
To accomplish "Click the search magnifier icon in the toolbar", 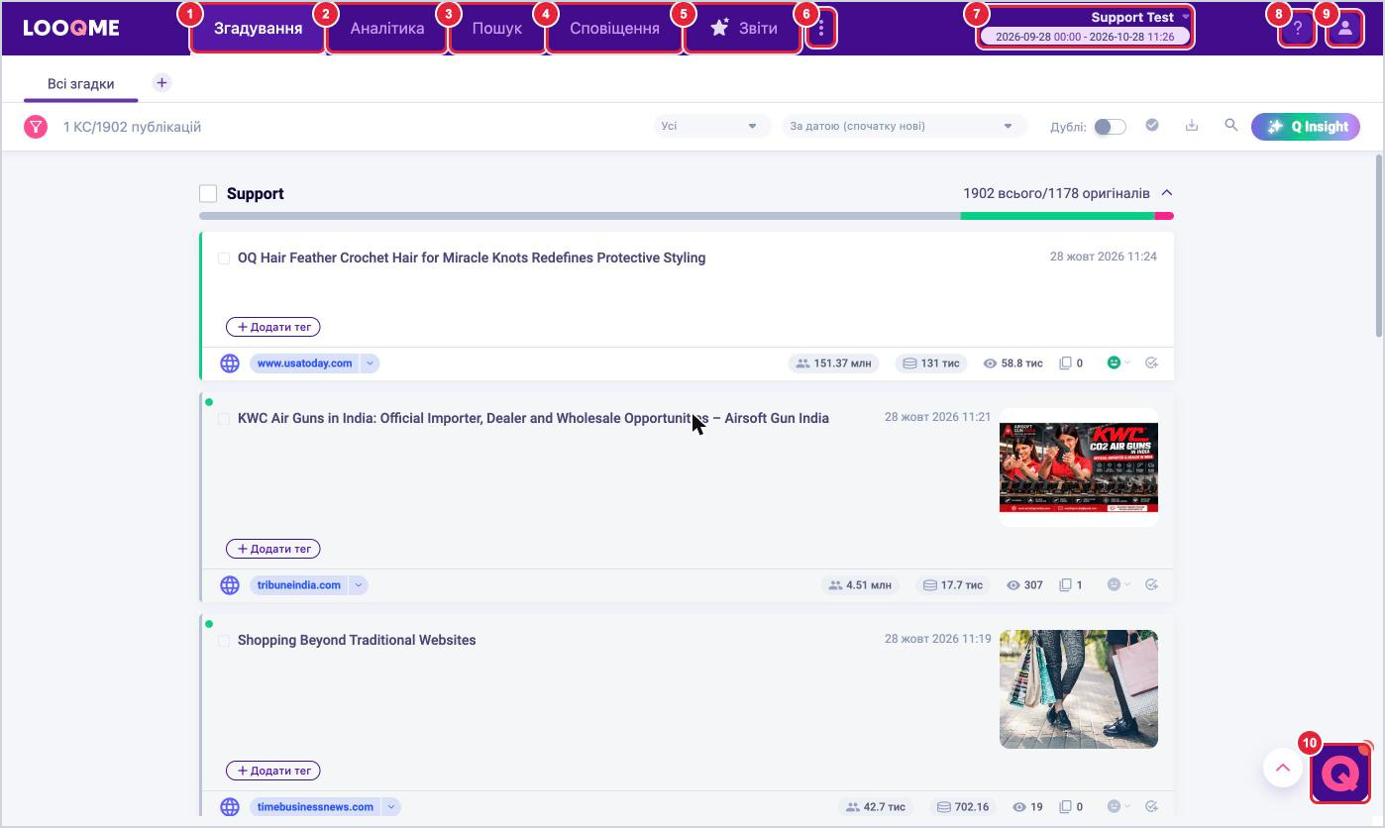I will [x=1231, y=126].
